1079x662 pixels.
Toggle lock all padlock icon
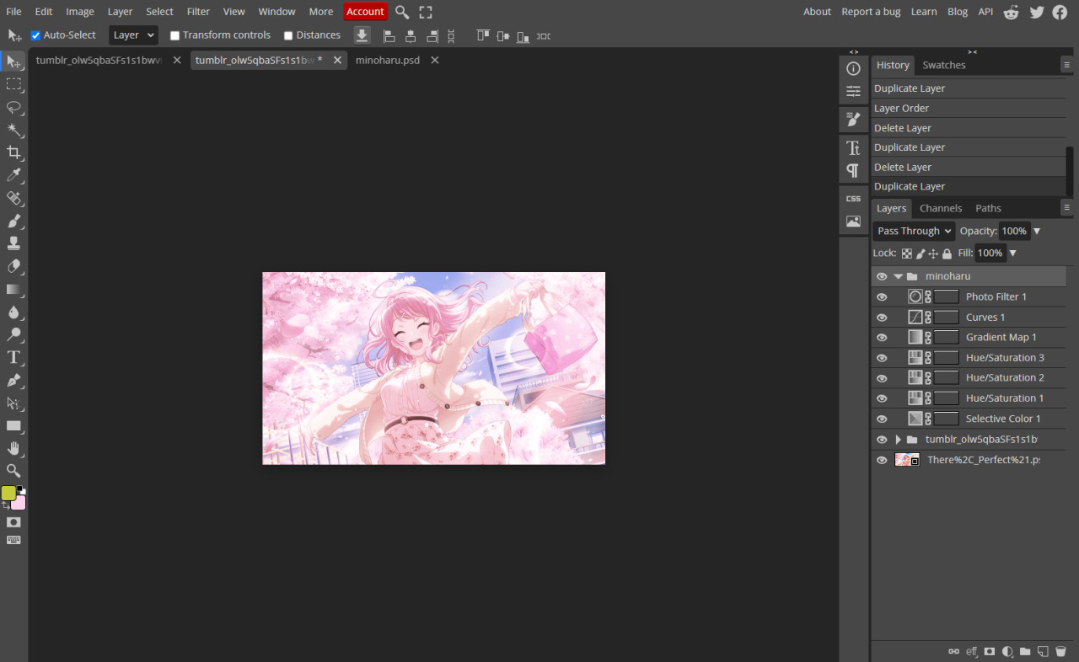coord(947,254)
